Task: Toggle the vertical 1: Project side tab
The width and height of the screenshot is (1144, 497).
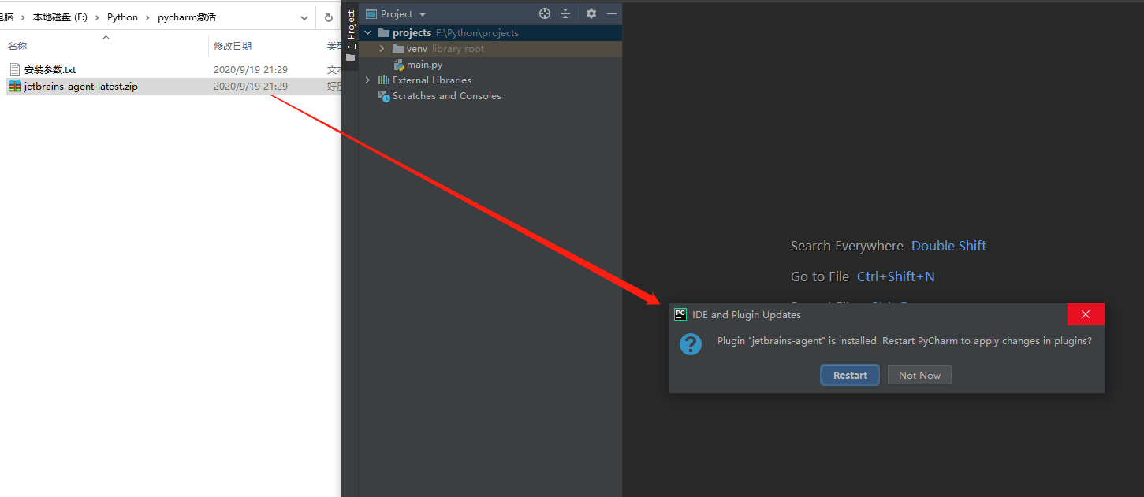Action: tap(350, 35)
